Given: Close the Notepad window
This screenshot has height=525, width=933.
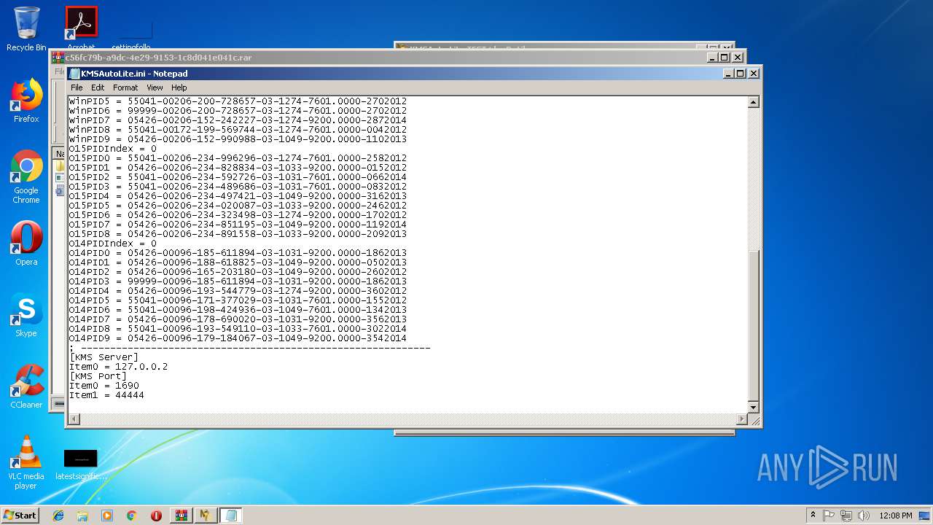Looking at the screenshot, I should pyautogui.click(x=754, y=74).
